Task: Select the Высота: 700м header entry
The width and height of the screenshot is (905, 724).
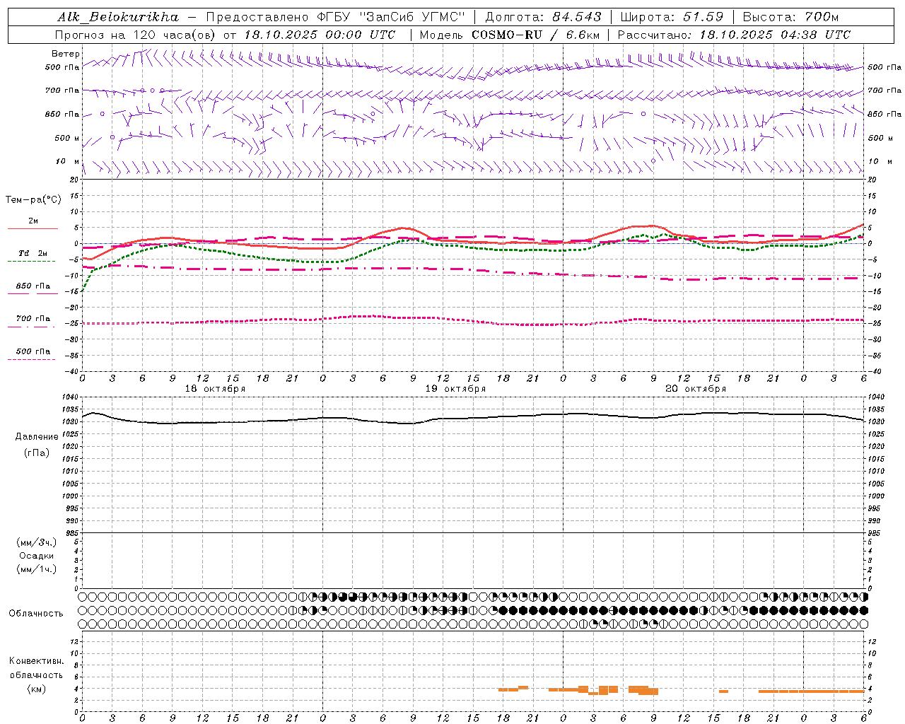Action: coord(790,17)
